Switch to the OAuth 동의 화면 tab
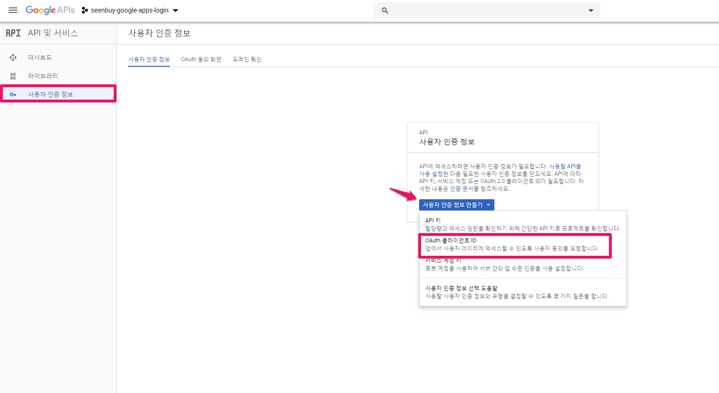719x393 pixels. pyautogui.click(x=201, y=59)
